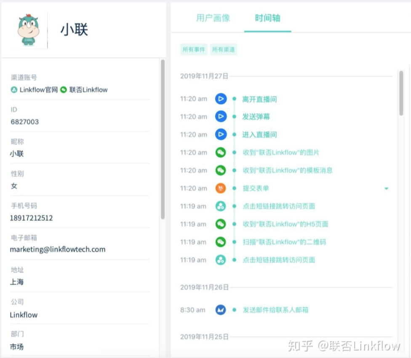Click the nickname value 小联 under 昵称
411x358 pixels.
click(x=17, y=154)
